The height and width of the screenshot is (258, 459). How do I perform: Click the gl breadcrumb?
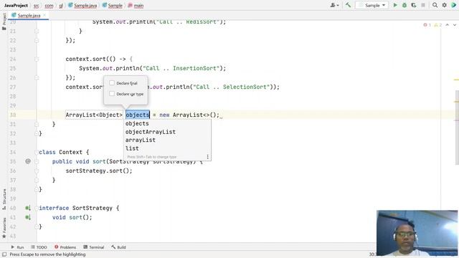point(61,5)
